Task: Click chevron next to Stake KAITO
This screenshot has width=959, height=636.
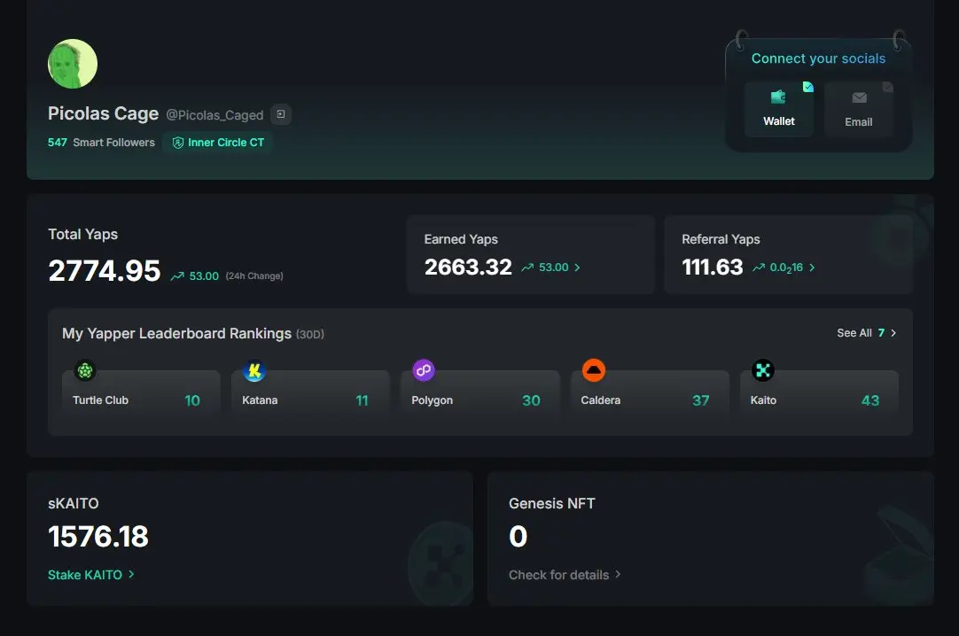Action: (x=131, y=575)
